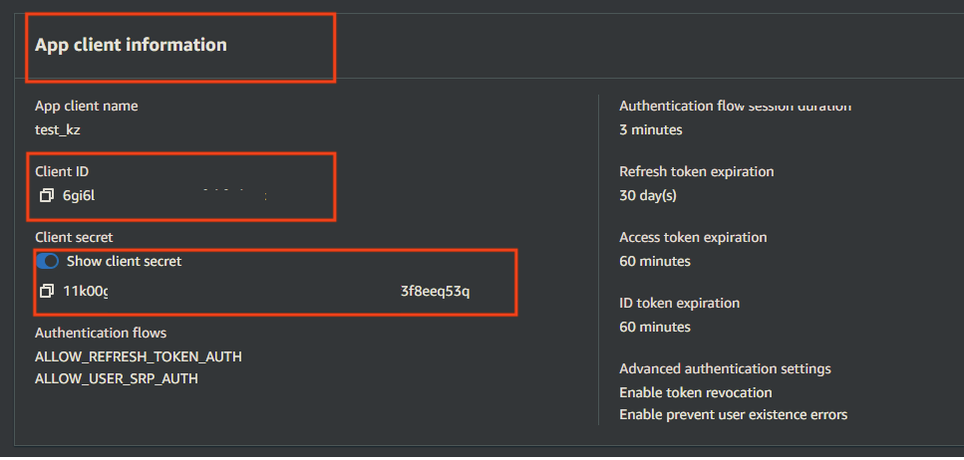This screenshot has width=964, height=460.
Task: Click the 30 day(s) refresh token value
Action: tap(649, 196)
